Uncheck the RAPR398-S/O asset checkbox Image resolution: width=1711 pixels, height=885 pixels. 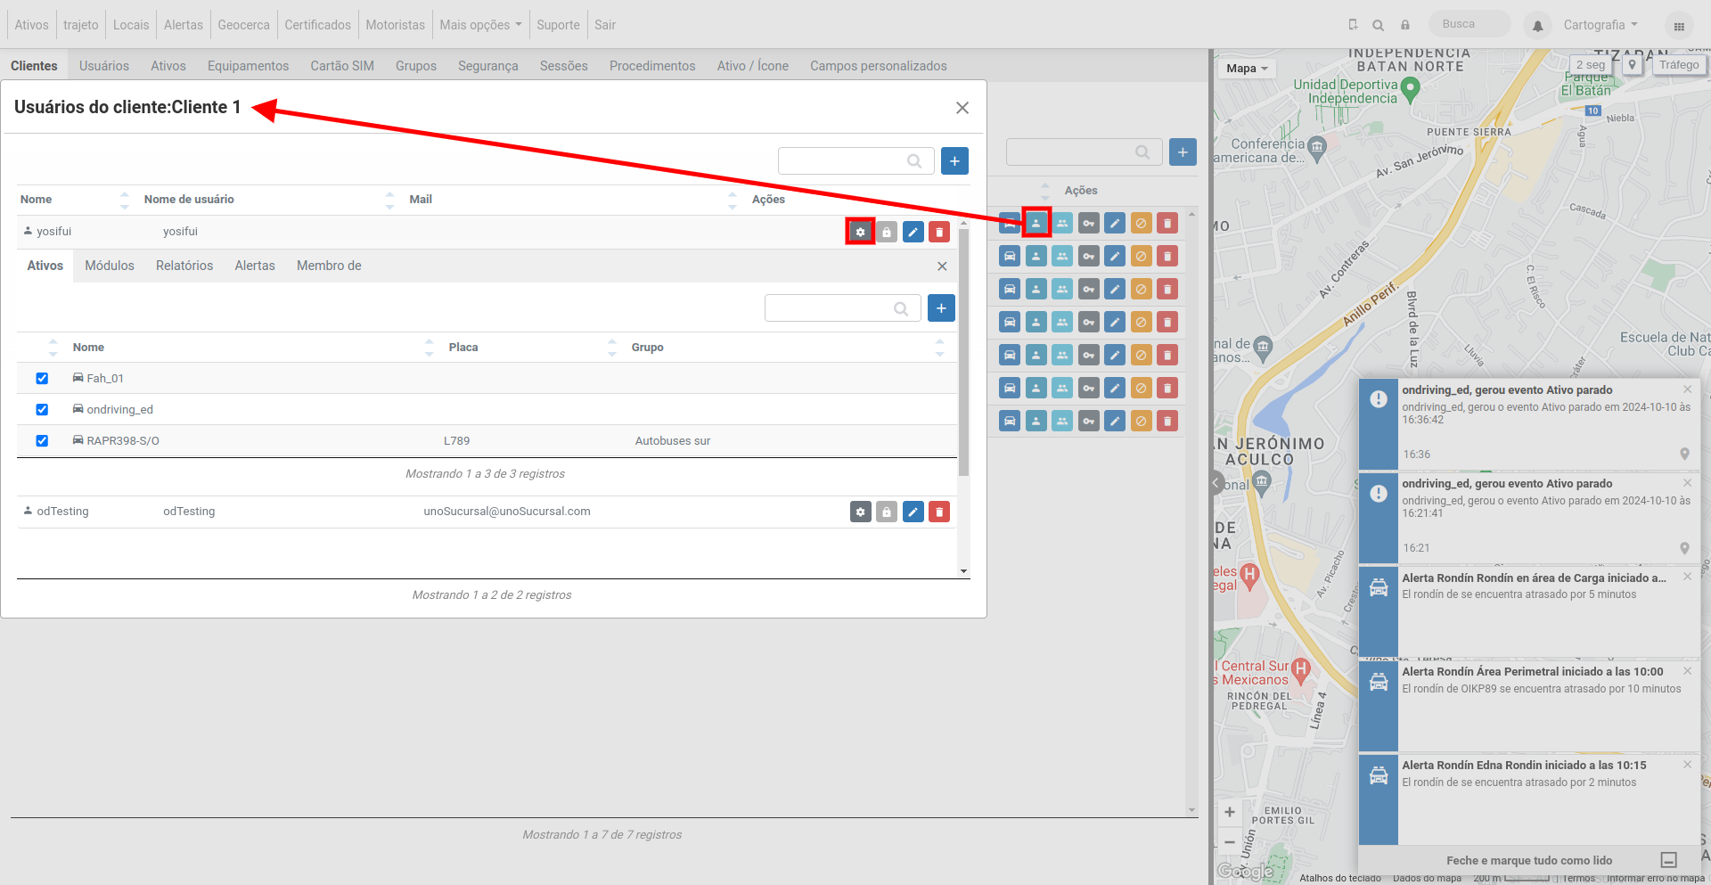[x=42, y=441]
